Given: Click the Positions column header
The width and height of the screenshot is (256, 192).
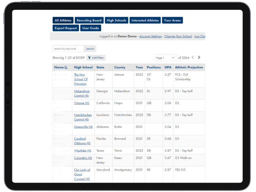Looking at the screenshot, I should click(154, 67).
